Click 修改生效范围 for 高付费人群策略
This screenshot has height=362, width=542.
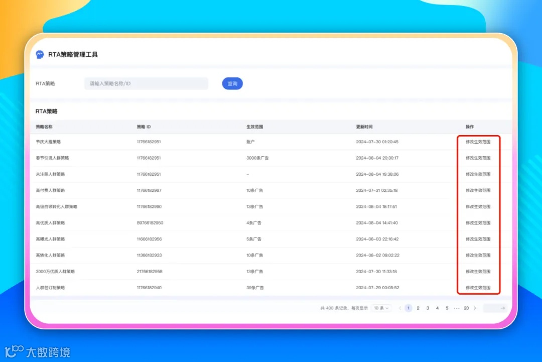[478, 190]
